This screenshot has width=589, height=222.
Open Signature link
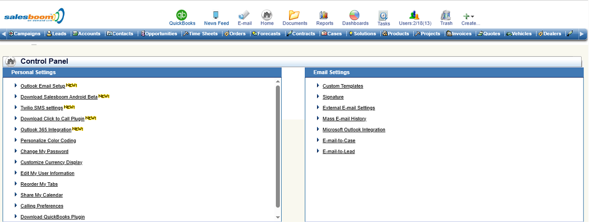click(x=333, y=97)
